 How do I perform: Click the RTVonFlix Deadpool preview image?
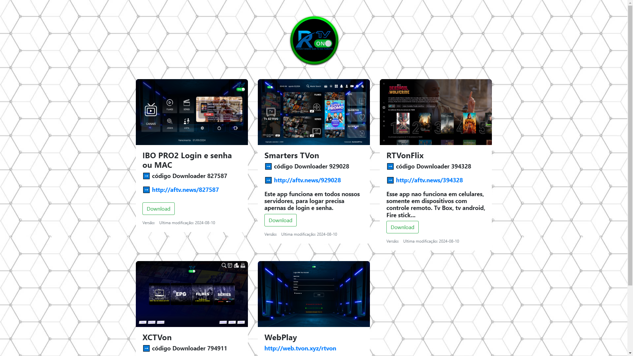pyautogui.click(x=436, y=112)
